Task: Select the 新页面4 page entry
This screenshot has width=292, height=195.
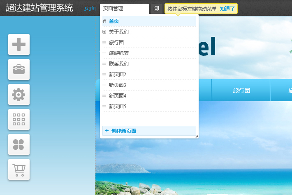Action: [149, 96]
